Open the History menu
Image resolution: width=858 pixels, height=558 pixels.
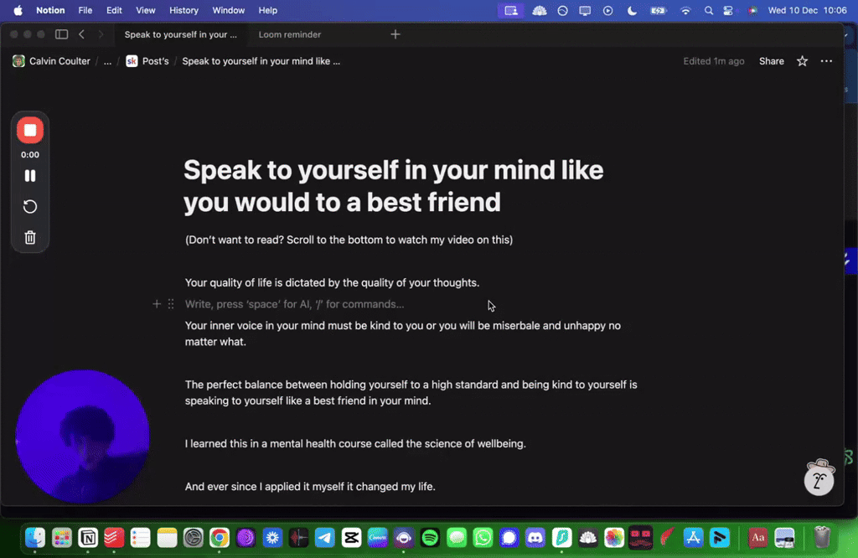[183, 11]
